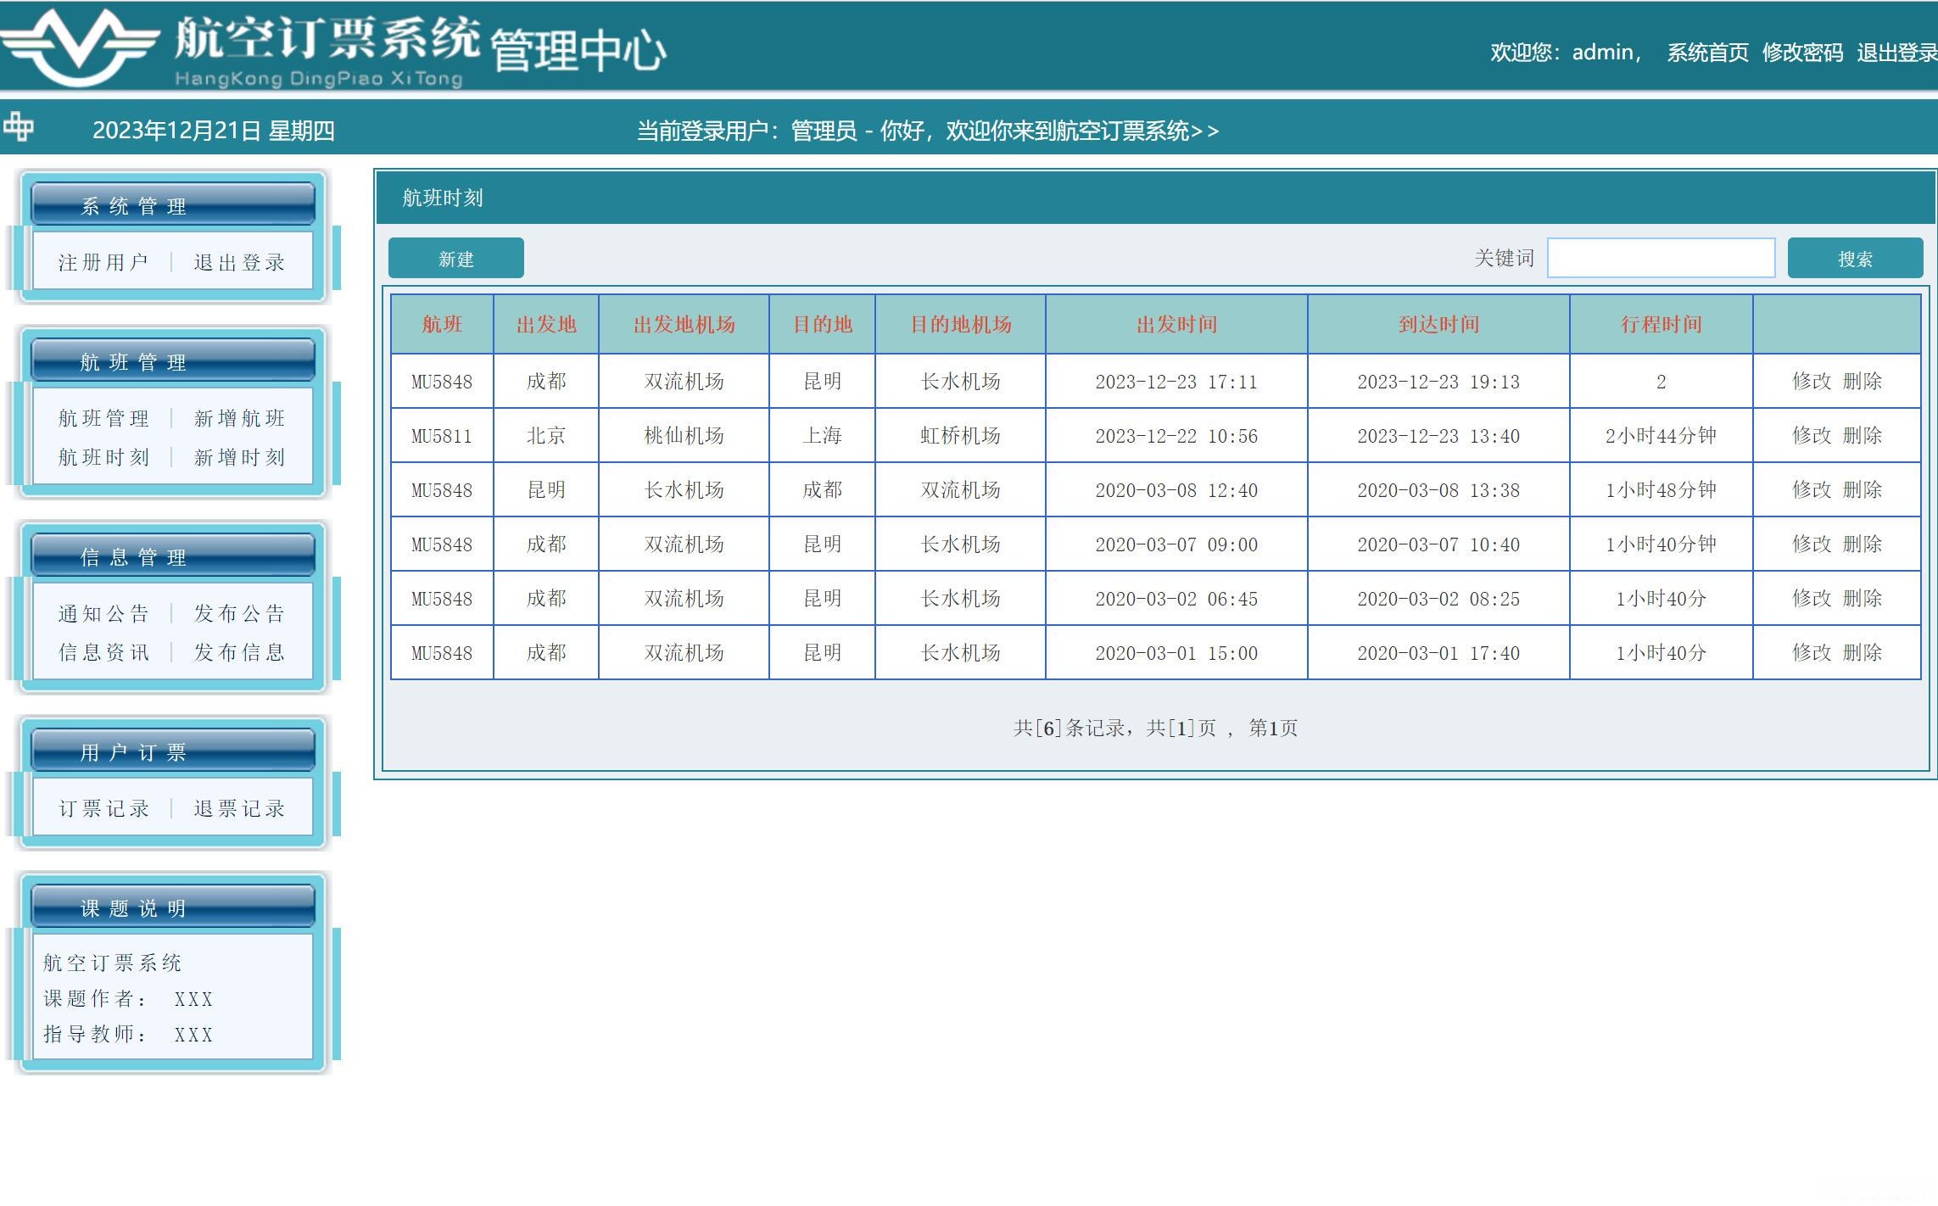Click 退出登录 at the top right
This screenshot has height=1206, width=1938.
[1897, 53]
